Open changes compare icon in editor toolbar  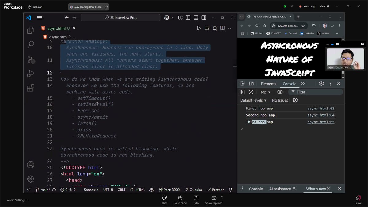215,28
